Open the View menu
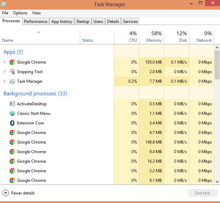 [x=36, y=13]
